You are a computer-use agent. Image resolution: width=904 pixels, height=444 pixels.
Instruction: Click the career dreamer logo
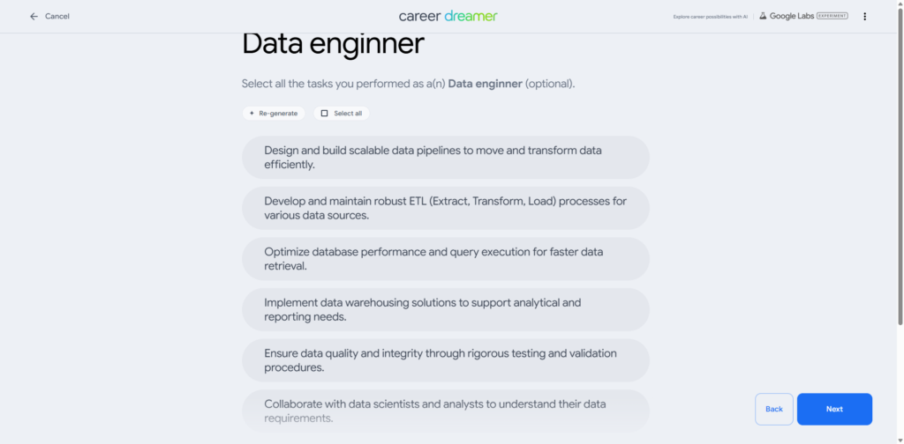448,16
